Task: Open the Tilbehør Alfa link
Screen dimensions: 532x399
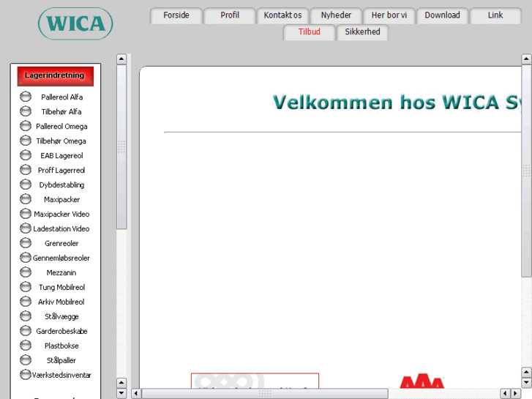Action: [x=61, y=112]
